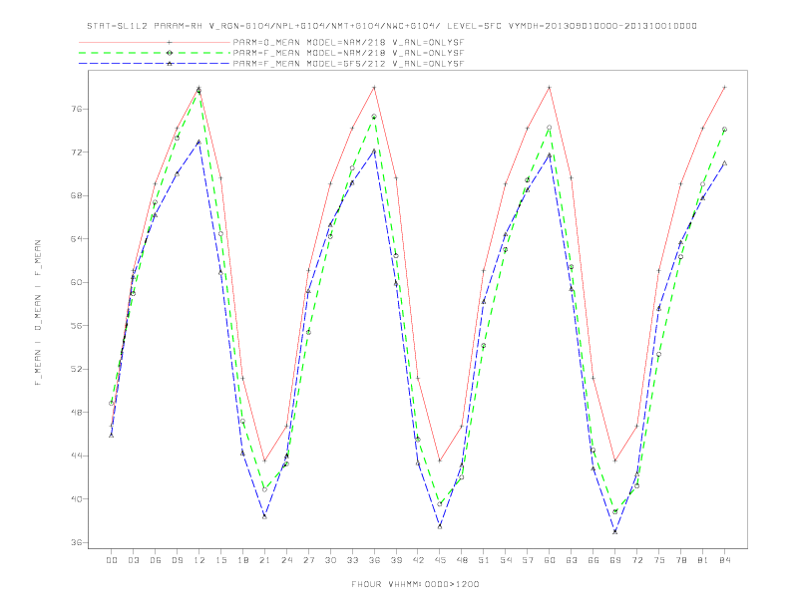The height and width of the screenshot is (610, 790).
Task: Click x-axis forecast hour label 27
Action: tap(308, 560)
